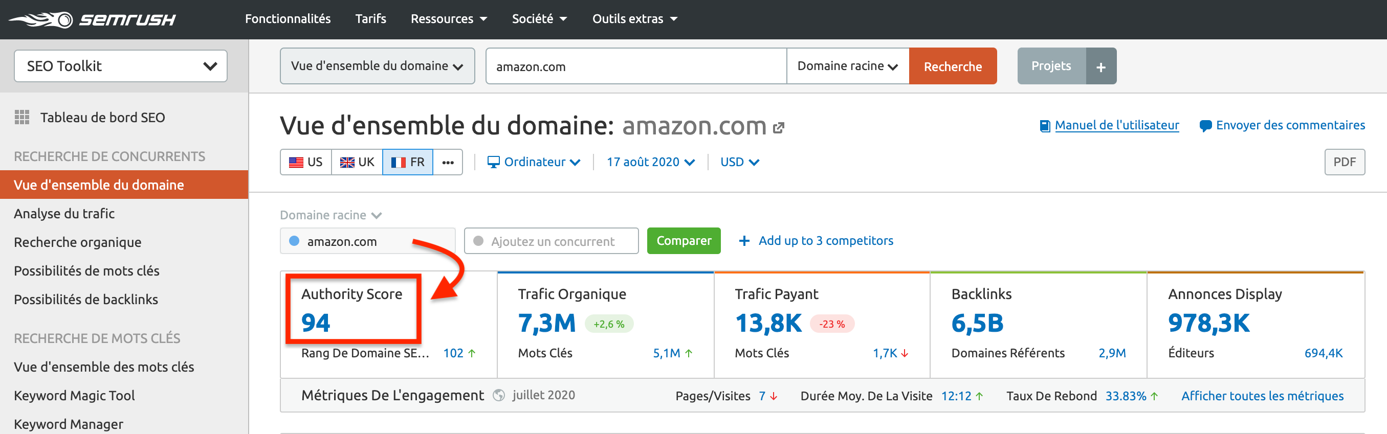Click the Semrush logo
1387x434 pixels.
point(92,19)
